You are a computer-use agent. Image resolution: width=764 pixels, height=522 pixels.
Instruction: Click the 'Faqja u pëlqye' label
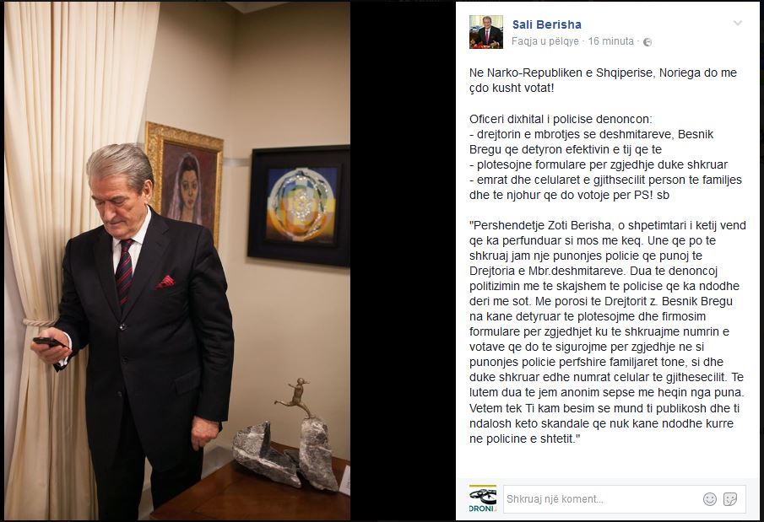point(545,41)
